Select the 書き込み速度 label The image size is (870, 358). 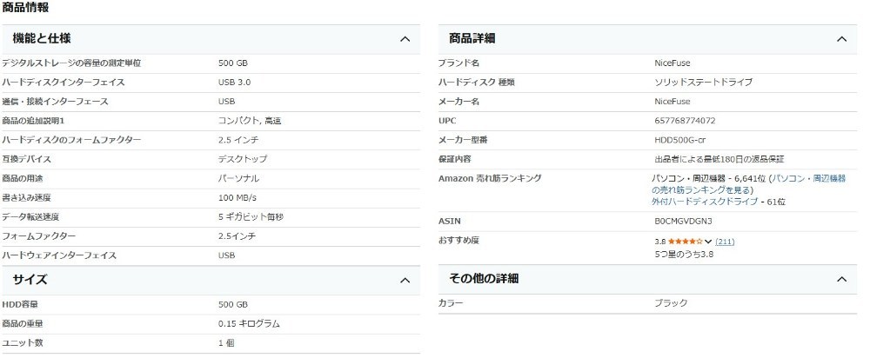27,198
